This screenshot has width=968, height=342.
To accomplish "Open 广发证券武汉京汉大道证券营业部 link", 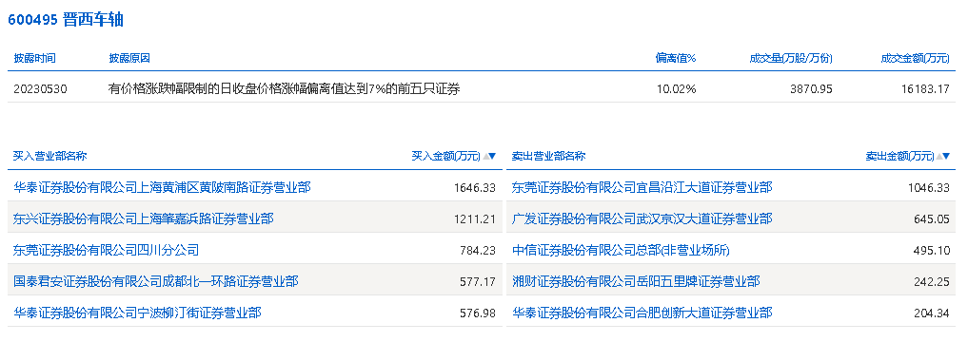I will click(x=642, y=218).
